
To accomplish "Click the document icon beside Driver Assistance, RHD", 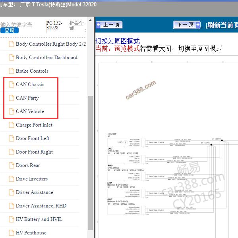I will [x=12, y=206].
